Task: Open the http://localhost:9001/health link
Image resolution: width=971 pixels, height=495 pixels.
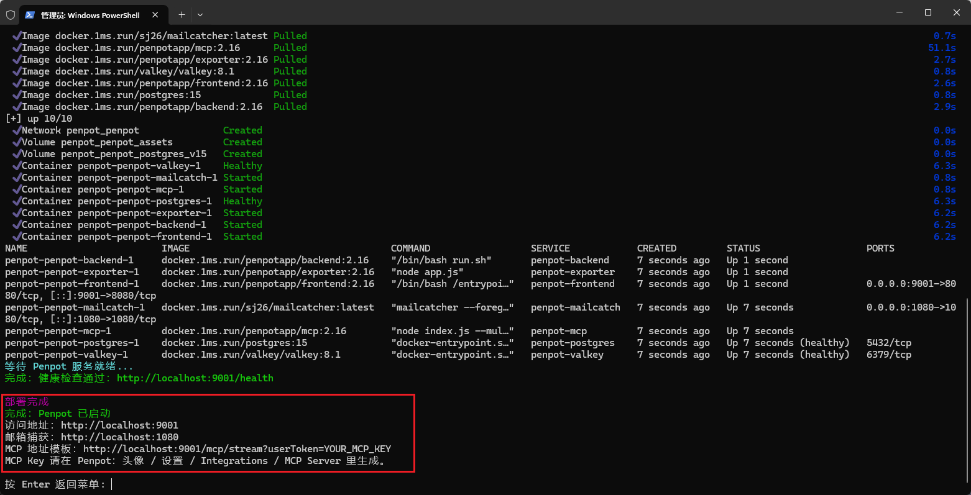Action: [195, 378]
